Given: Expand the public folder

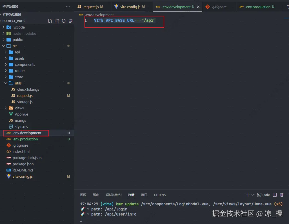Looking at the screenshot, I should pyautogui.click(x=3, y=40).
